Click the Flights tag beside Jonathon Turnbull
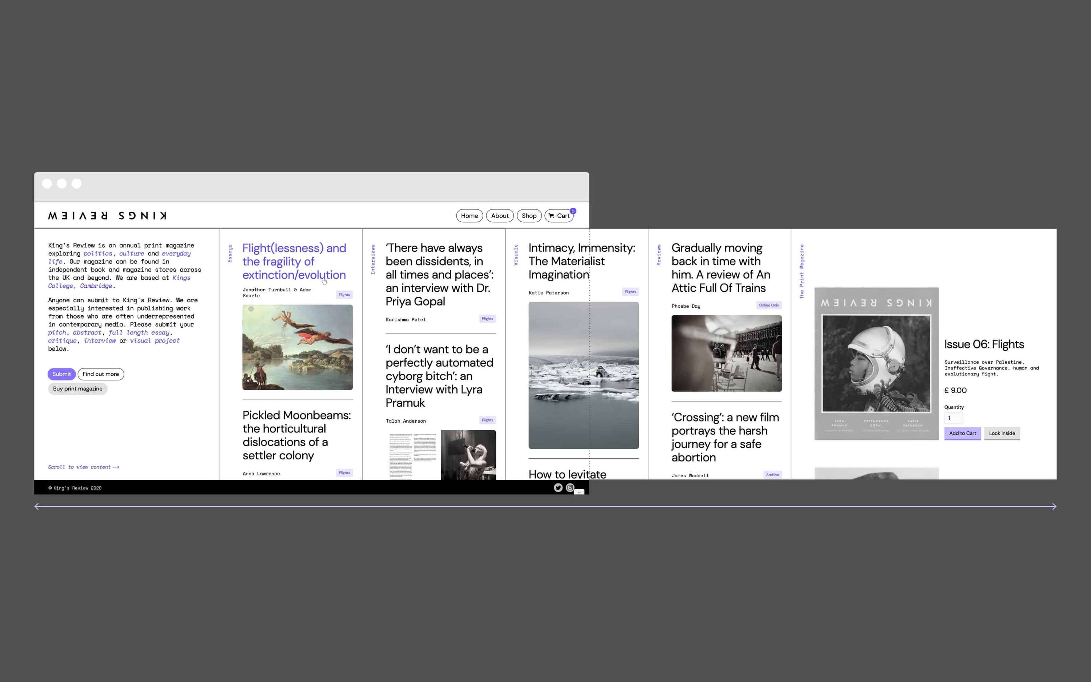Image resolution: width=1091 pixels, height=682 pixels. pos(344,295)
